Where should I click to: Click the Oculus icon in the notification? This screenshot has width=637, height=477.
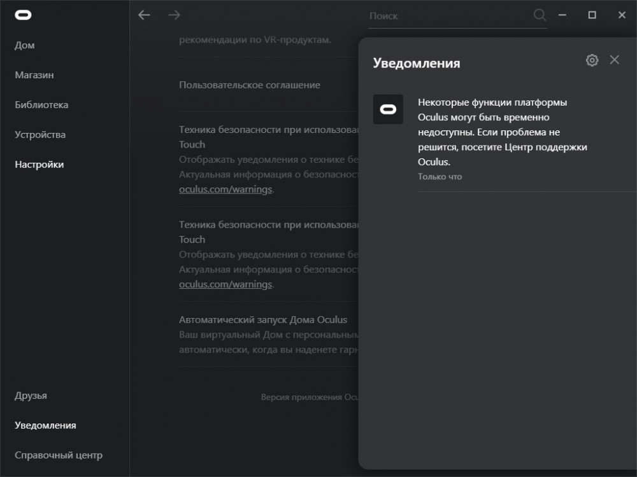[x=388, y=109]
